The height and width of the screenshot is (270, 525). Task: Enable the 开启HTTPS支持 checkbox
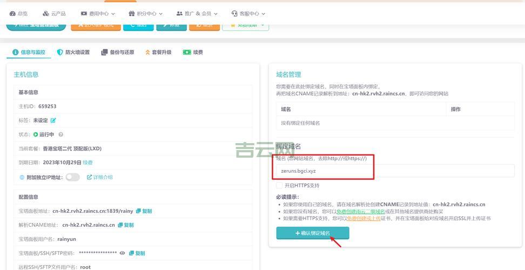279,185
